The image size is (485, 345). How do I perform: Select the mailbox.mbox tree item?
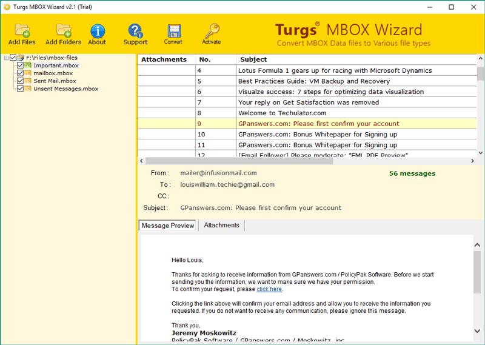53,73
